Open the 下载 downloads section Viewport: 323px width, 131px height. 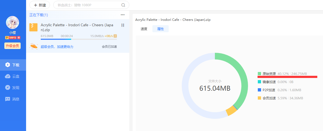13,65
